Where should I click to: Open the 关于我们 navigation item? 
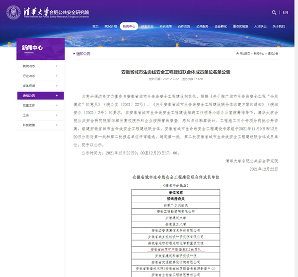click(279, 26)
